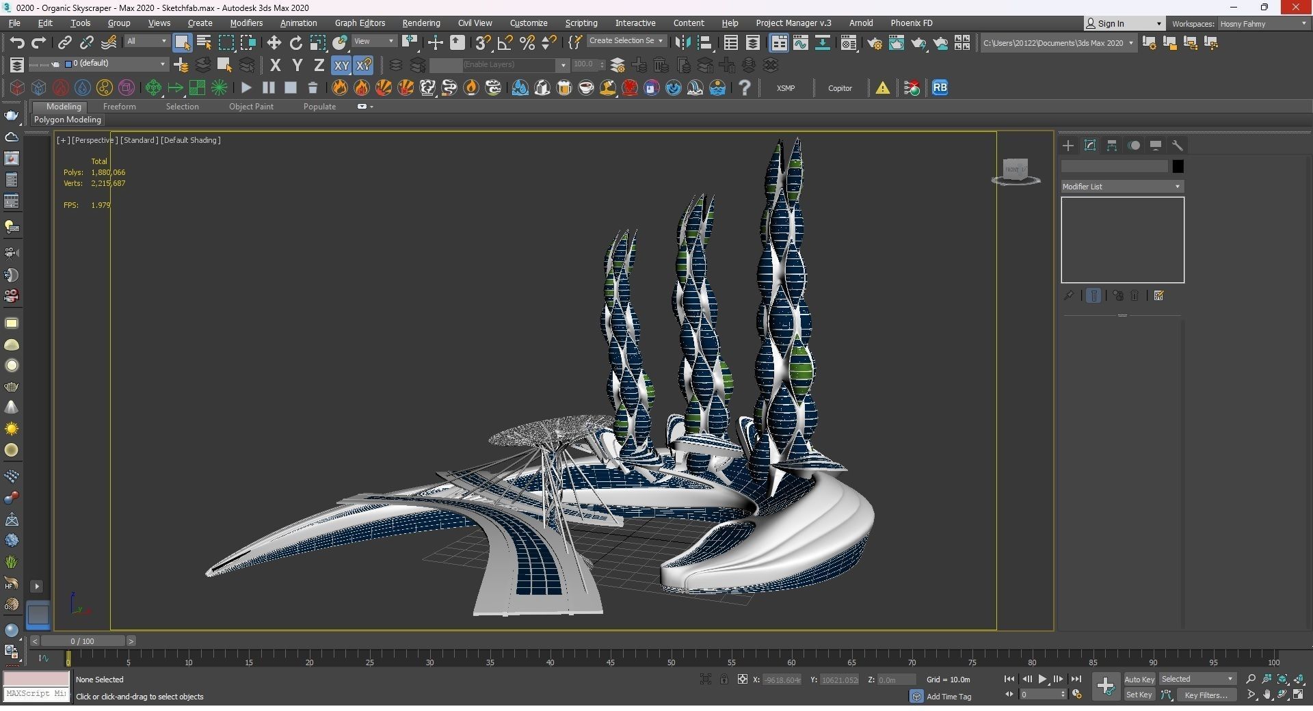
Task: Toggle Auto Key animation mode
Action: [1139, 680]
